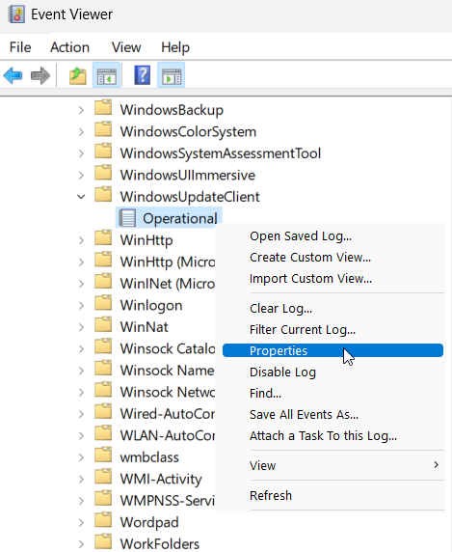Toggle the Show/Hide Action Pane icon
The width and height of the screenshot is (452, 552).
[172, 75]
